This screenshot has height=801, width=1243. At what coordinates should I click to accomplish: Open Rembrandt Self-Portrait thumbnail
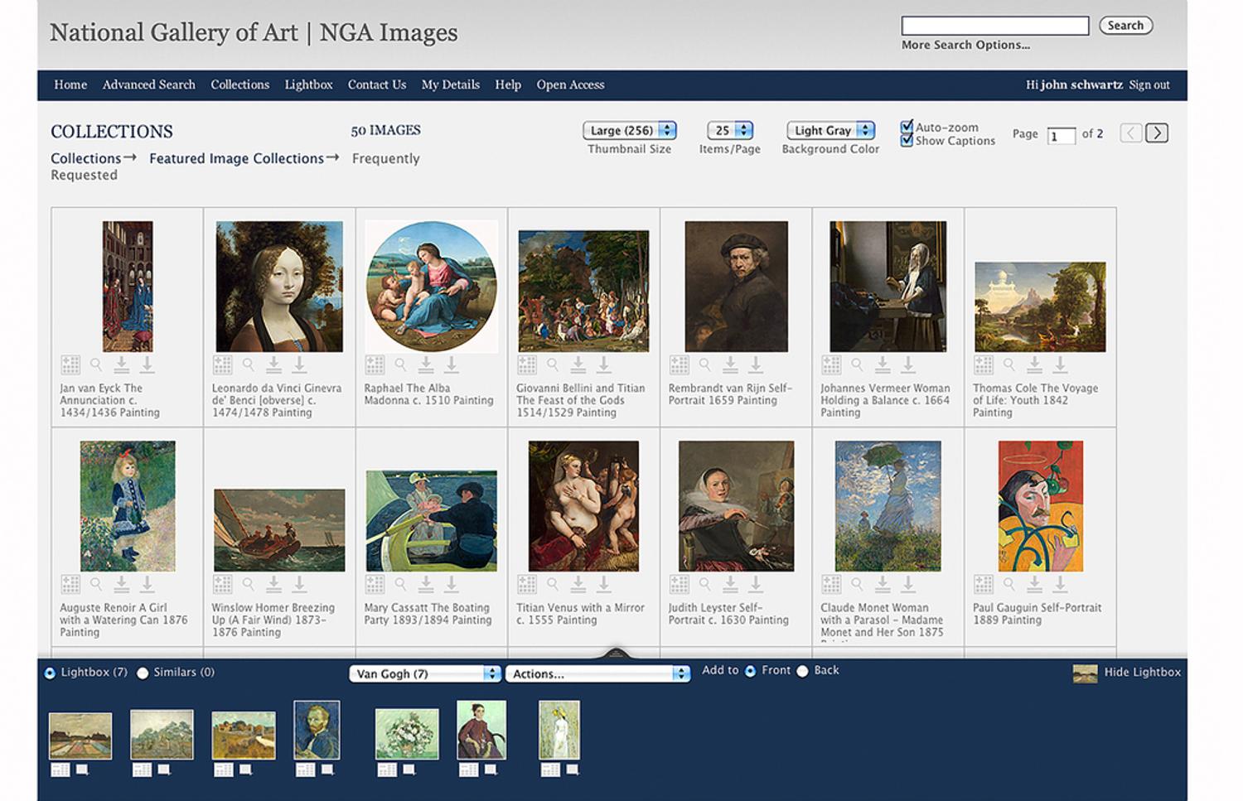[x=736, y=287]
